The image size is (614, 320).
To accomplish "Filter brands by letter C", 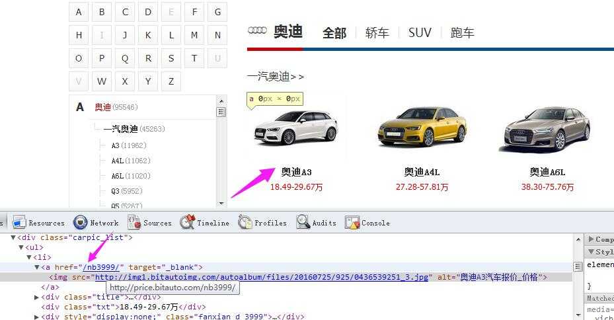I will point(125,12).
